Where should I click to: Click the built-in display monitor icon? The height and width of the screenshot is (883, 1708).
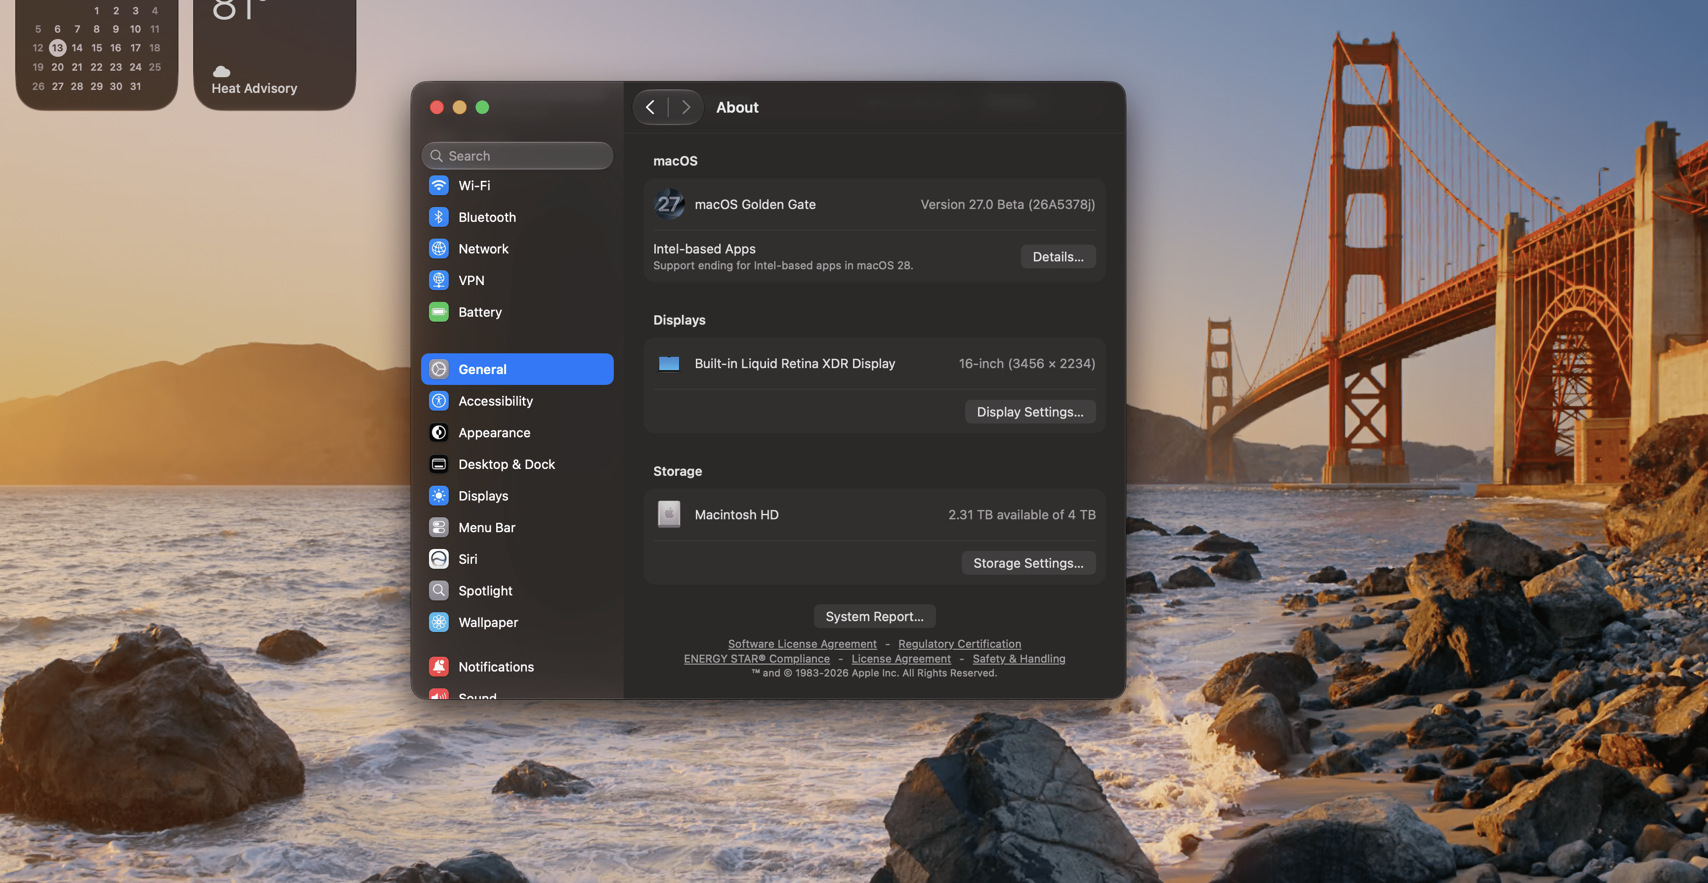[669, 363]
